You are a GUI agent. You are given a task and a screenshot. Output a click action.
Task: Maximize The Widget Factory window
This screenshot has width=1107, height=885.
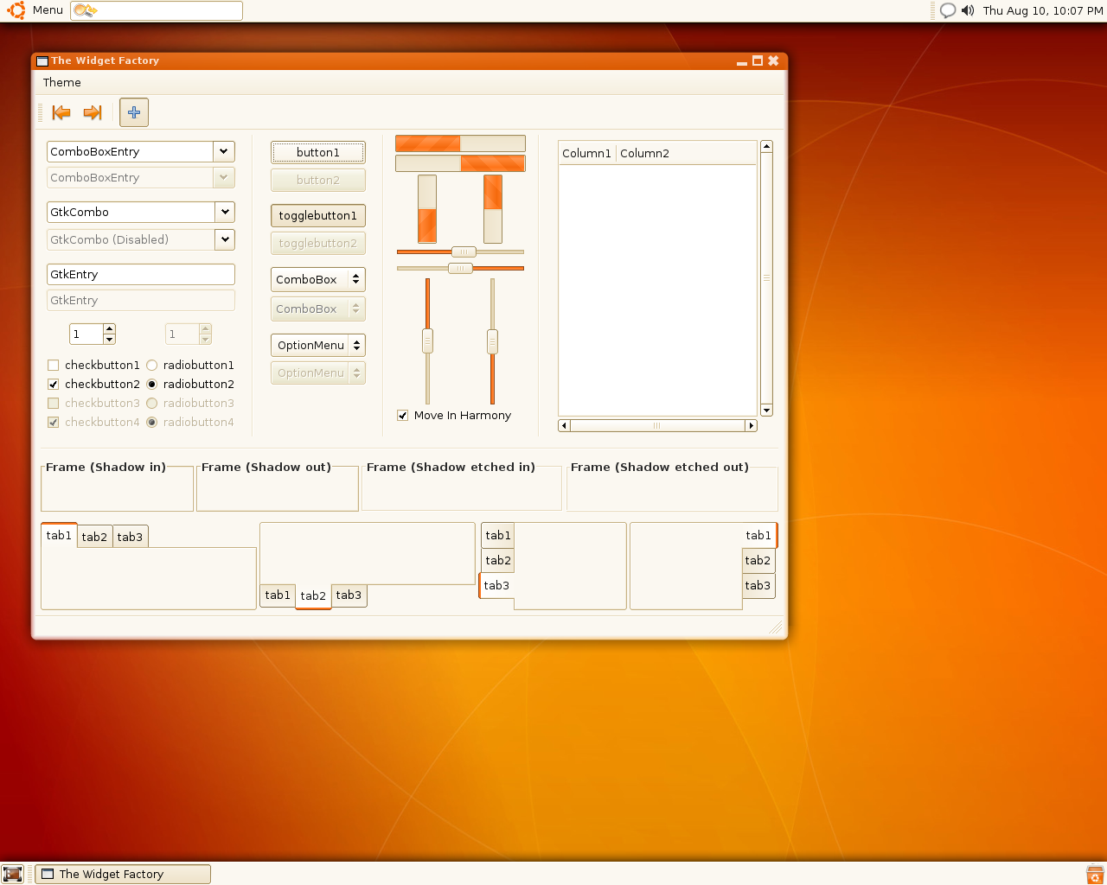758,60
